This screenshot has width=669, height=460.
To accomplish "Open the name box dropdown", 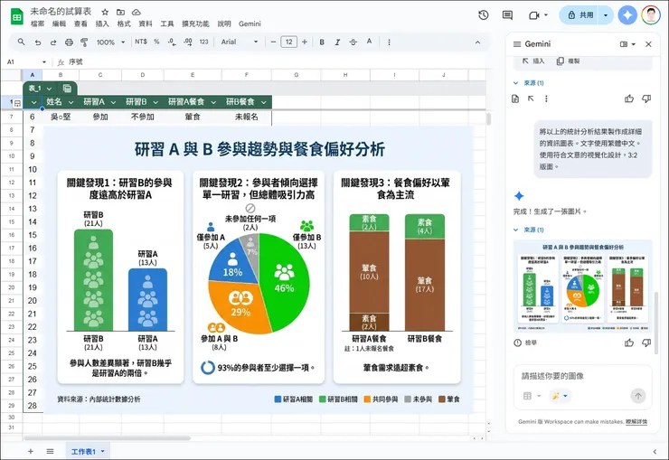I will (44, 62).
